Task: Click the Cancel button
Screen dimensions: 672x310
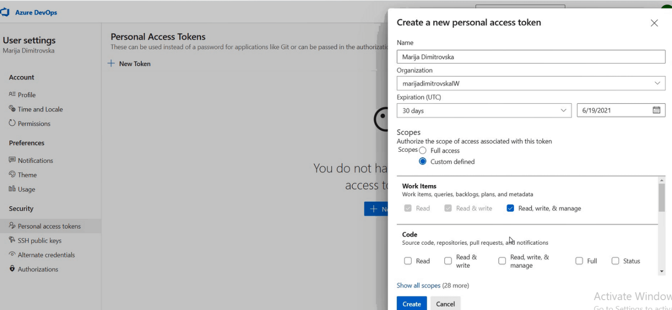Action: 445,304
